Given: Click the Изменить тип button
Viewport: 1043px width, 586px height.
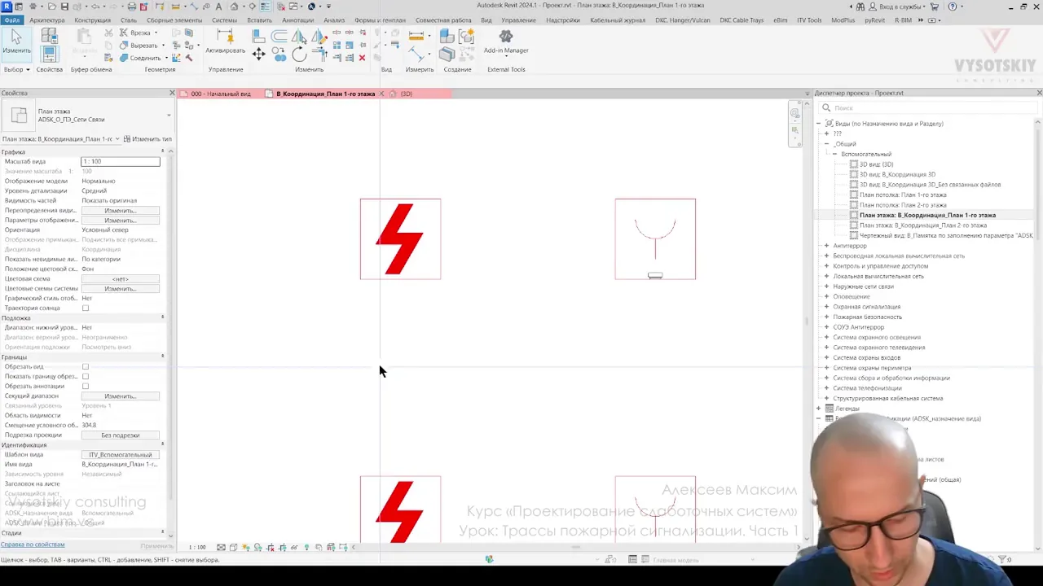Looking at the screenshot, I should click(x=147, y=139).
